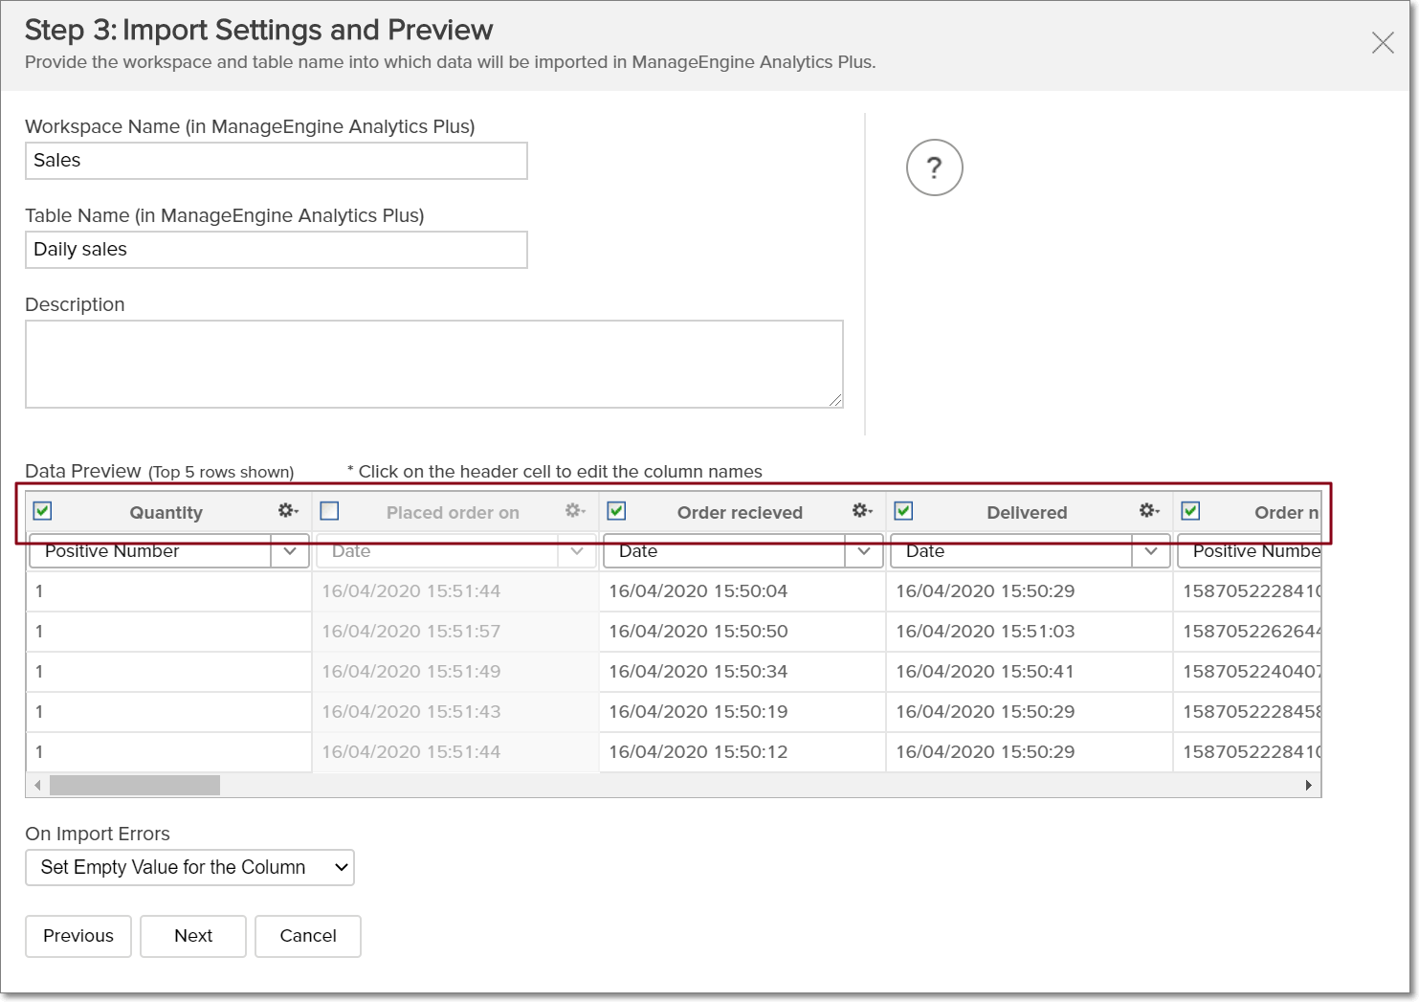Screen dimensions: 1419x1002
Task: Enable the Placed order on column checkbox
Action: coord(330,511)
